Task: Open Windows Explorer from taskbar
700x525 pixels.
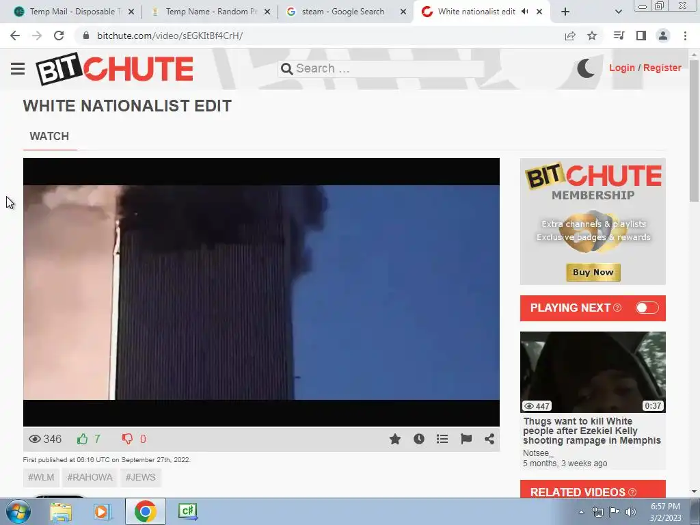Action: point(61,511)
